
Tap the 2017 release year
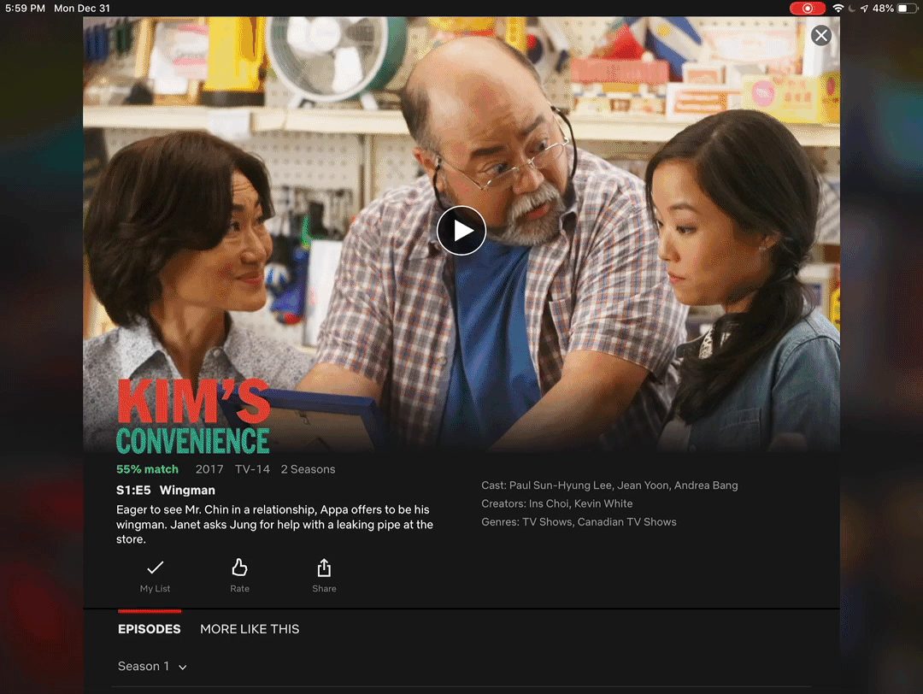point(209,469)
